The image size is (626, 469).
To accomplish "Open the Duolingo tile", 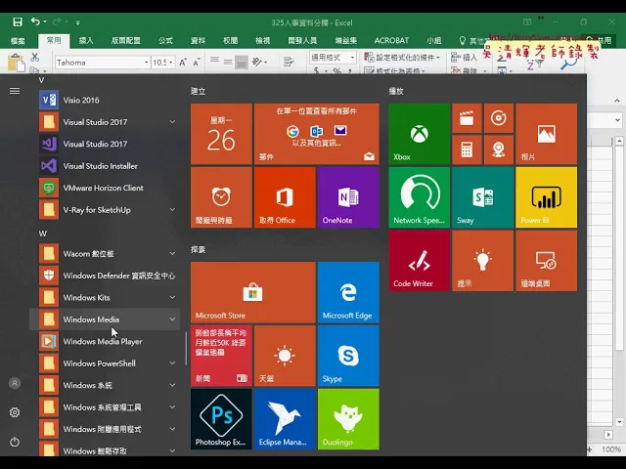I will pyautogui.click(x=348, y=419).
